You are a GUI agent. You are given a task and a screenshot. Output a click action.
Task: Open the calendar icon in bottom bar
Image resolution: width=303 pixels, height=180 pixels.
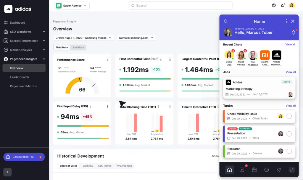point(254,170)
